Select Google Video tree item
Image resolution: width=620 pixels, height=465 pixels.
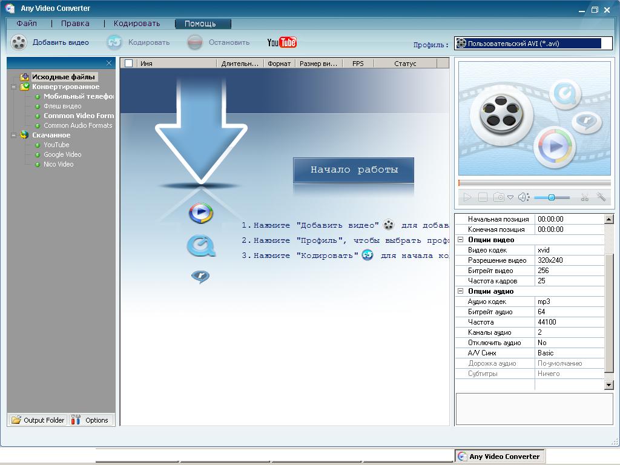click(x=62, y=154)
